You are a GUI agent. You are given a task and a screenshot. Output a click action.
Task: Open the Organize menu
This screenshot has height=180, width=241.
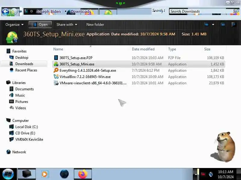(x=14, y=25)
